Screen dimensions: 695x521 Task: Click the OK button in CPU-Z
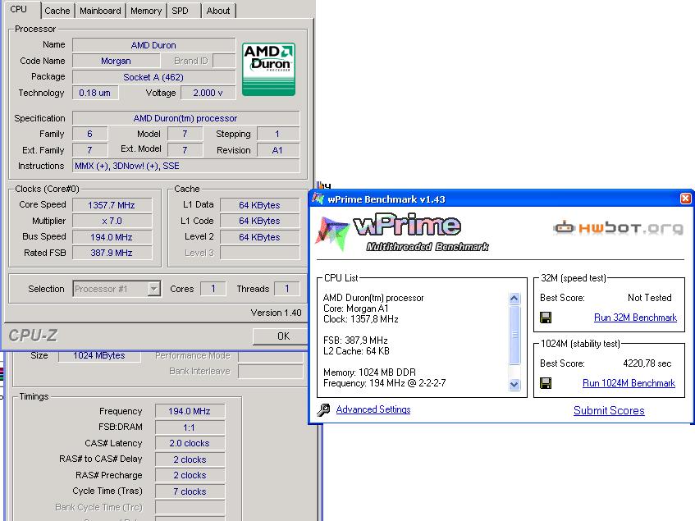pos(280,336)
